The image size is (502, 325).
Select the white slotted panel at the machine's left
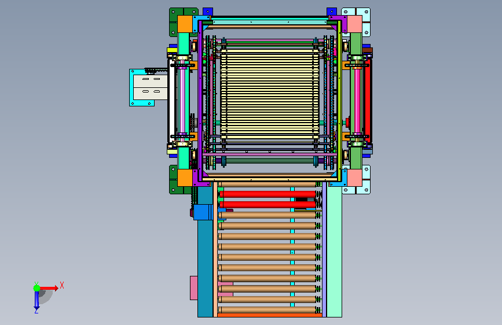[150, 87]
